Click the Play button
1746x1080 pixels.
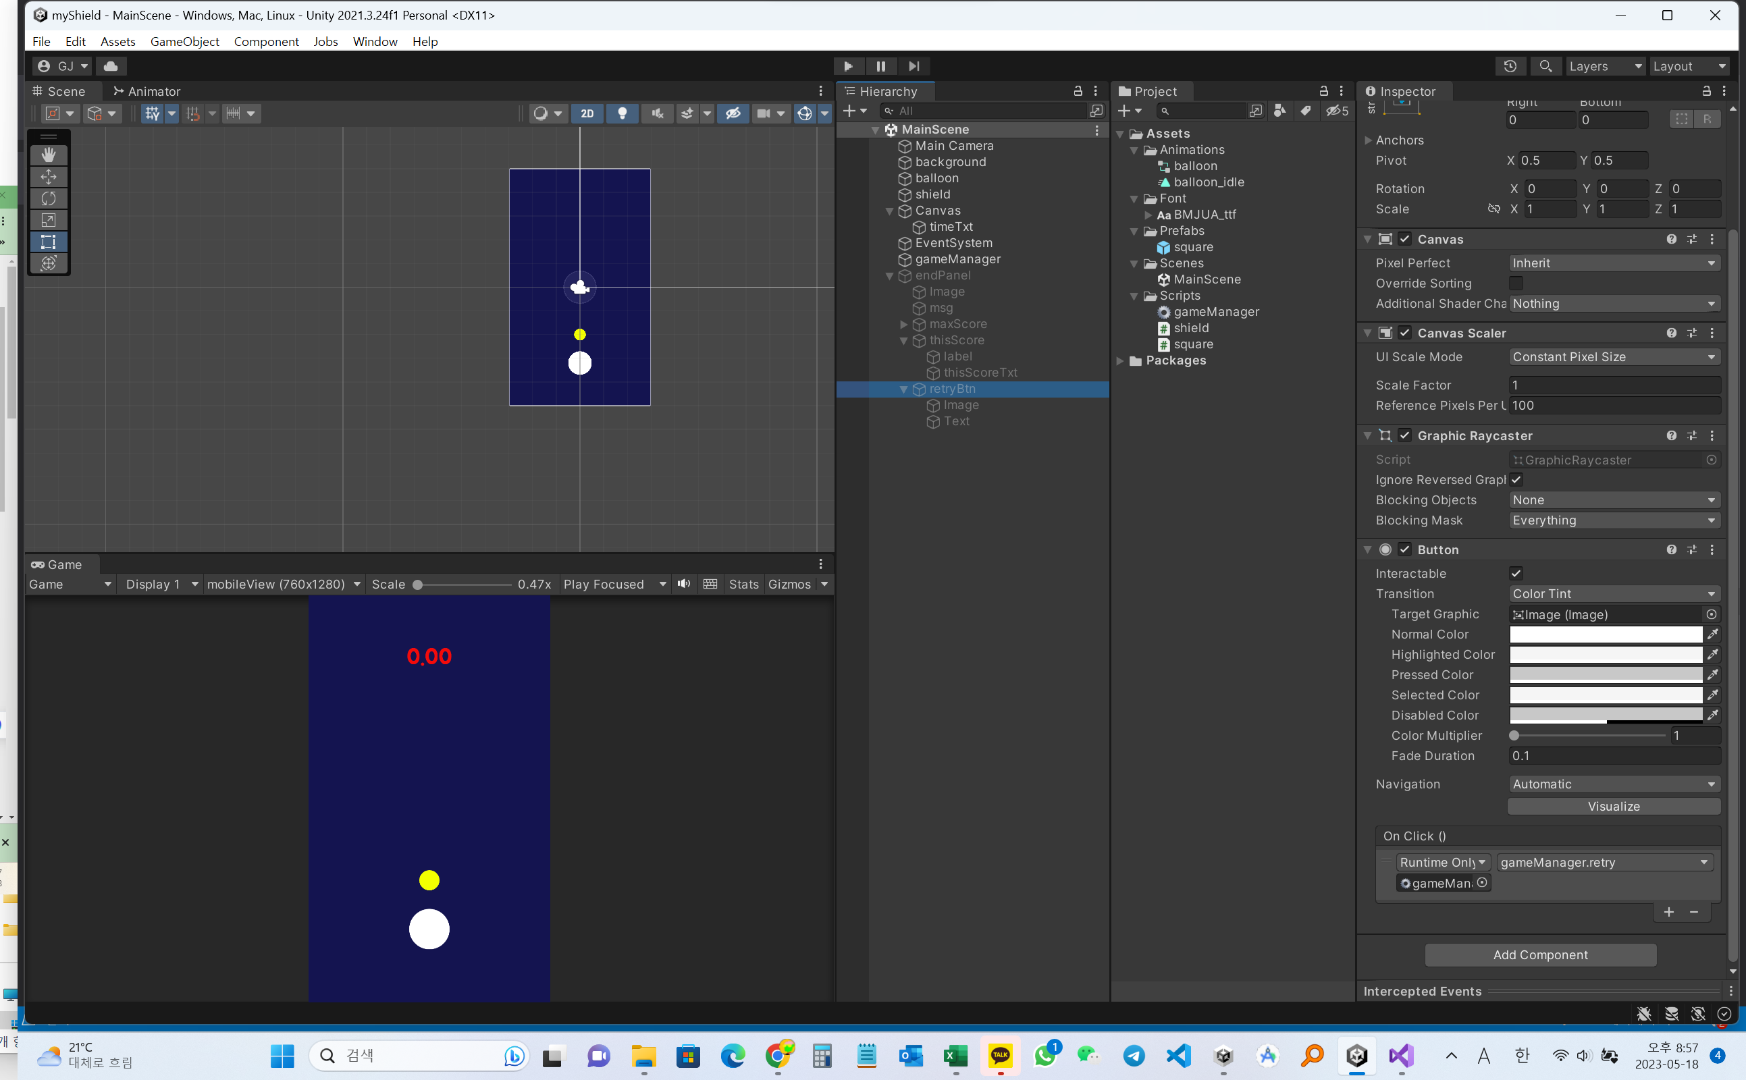(848, 65)
